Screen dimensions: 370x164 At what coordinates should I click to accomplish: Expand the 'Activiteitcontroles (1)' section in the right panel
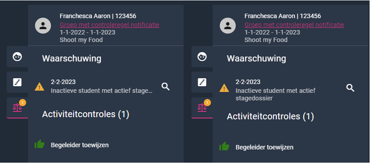pyautogui.click(x=270, y=116)
